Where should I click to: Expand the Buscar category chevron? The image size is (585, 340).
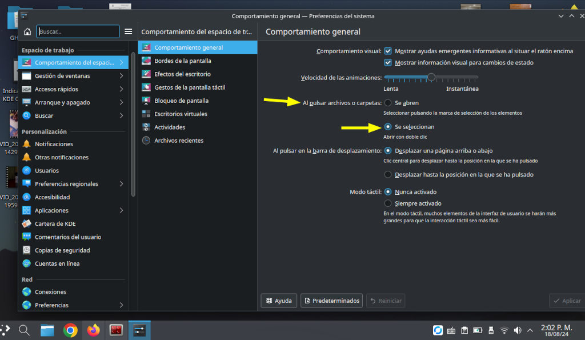[122, 115]
